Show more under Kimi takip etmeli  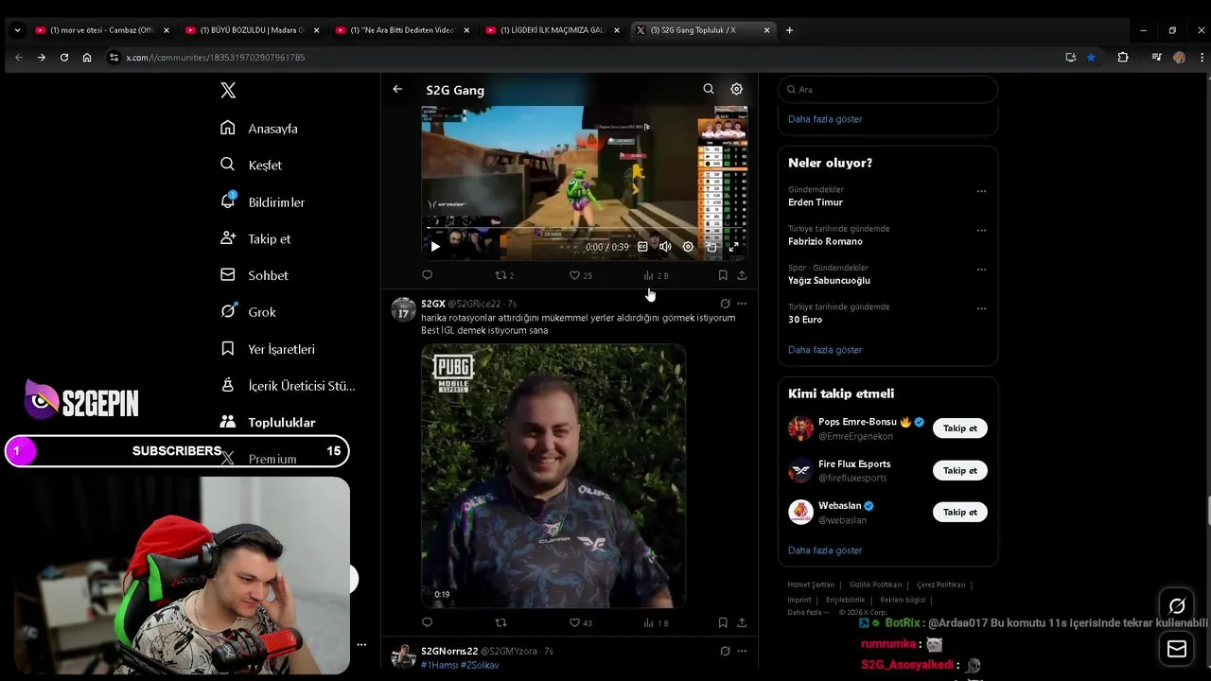tap(825, 550)
